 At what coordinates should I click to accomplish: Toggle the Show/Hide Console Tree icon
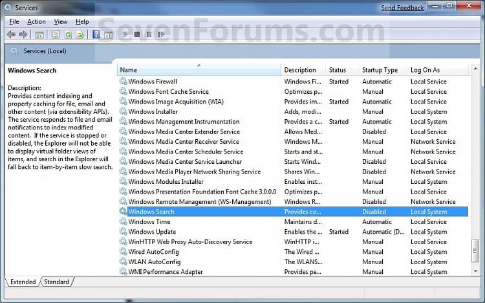39,35
